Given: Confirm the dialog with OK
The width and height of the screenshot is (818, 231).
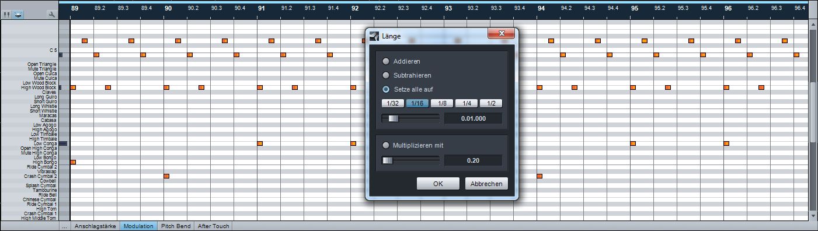Looking at the screenshot, I should point(438,184).
